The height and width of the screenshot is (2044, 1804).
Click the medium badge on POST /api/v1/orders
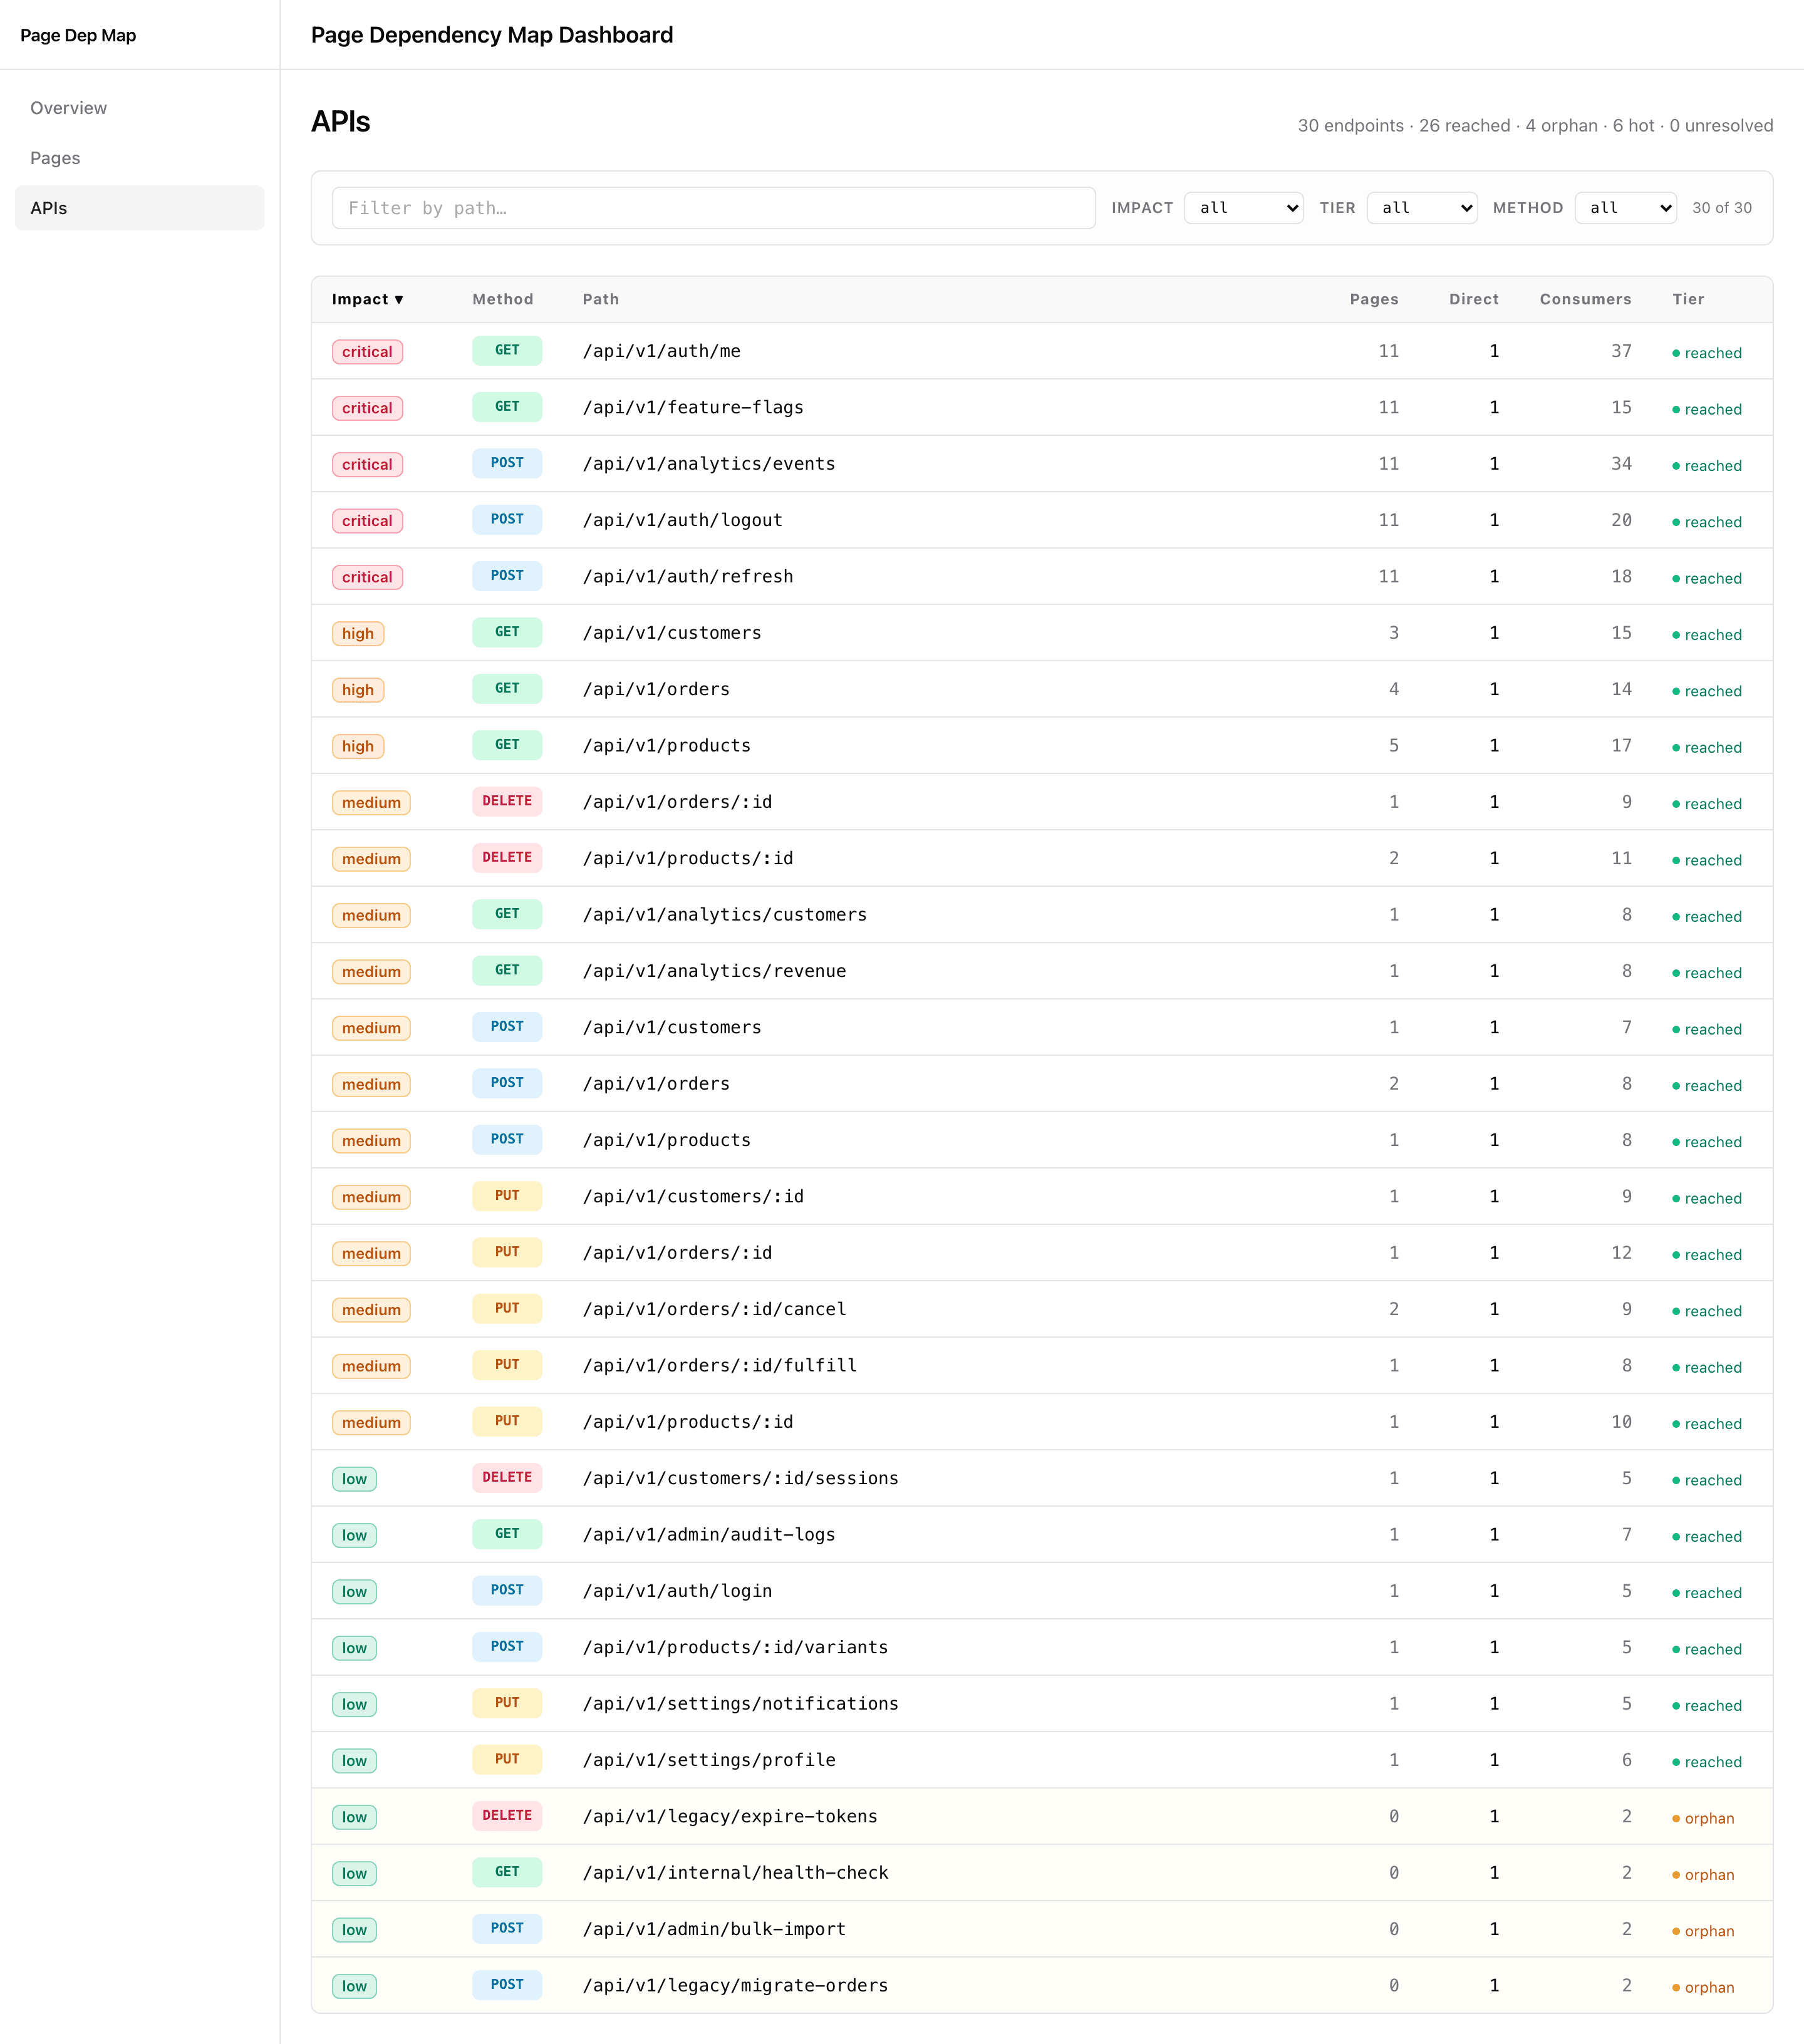pyautogui.click(x=371, y=1084)
